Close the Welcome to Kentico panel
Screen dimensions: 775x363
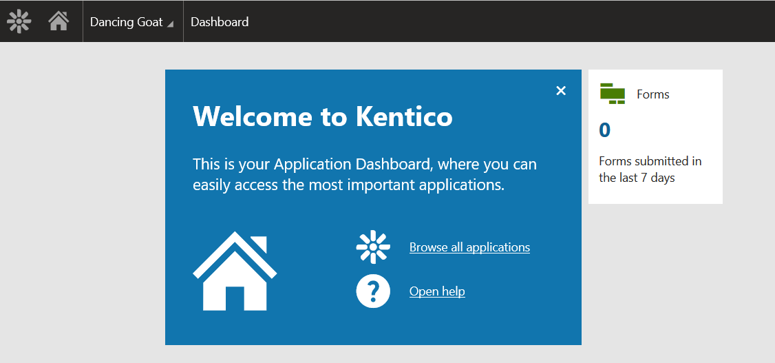(x=560, y=90)
